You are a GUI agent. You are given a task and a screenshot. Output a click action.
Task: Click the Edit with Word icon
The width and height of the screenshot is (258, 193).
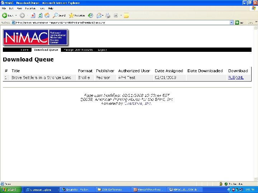[116, 15]
